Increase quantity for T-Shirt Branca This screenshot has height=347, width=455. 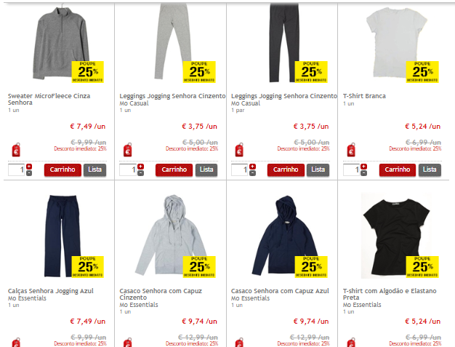[364, 167]
